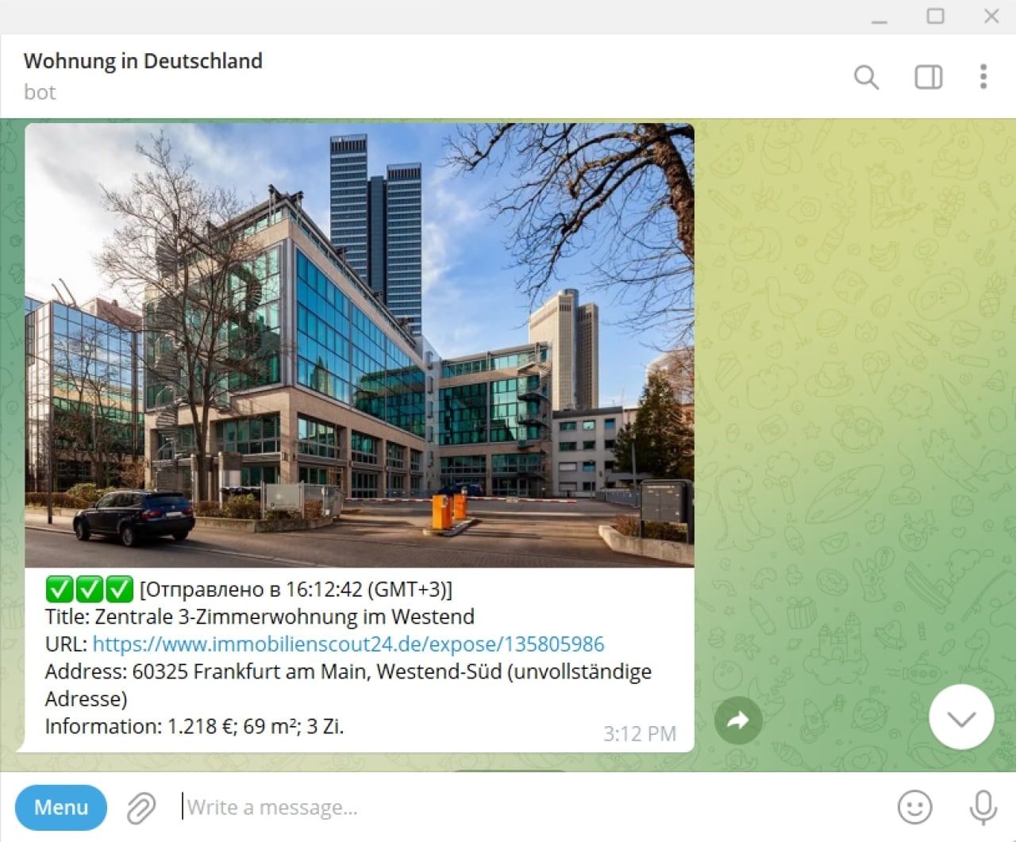Open the bot Menu button
1016x842 pixels.
pyautogui.click(x=61, y=807)
